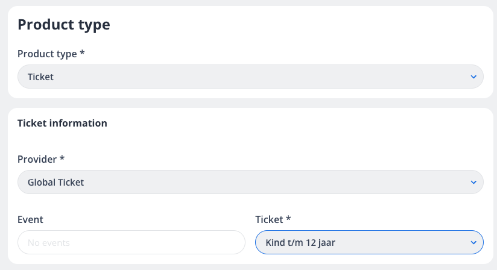Click the bold 'Product type' section heading
This screenshot has width=497, height=270.
click(64, 25)
